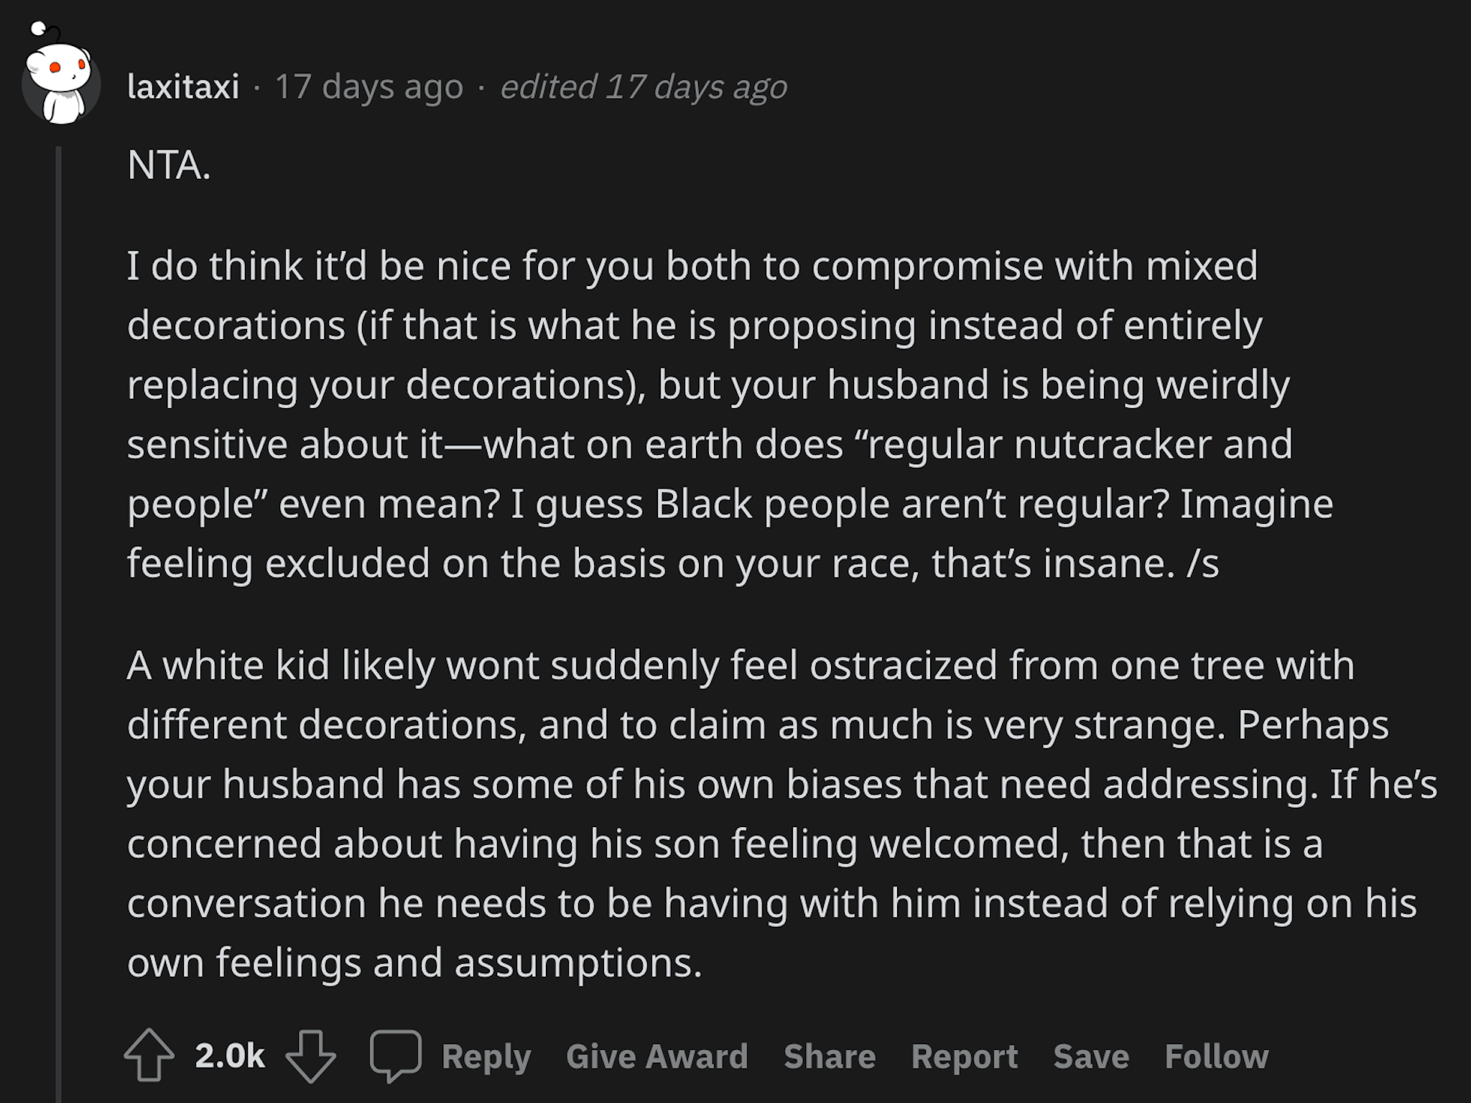Follow this comment thread
Viewport: 1471px width, 1103px height.
click(1217, 1056)
